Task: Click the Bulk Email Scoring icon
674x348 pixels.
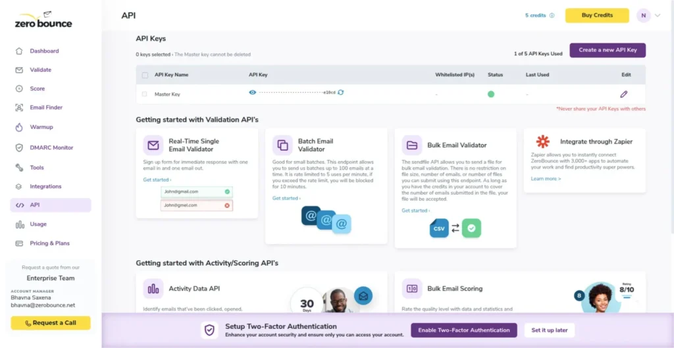Action: click(x=412, y=289)
